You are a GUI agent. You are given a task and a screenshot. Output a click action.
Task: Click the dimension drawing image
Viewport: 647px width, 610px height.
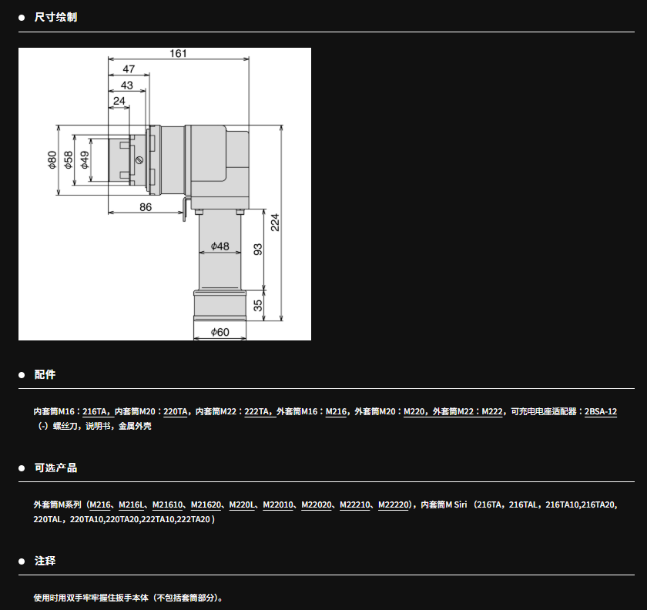click(165, 194)
